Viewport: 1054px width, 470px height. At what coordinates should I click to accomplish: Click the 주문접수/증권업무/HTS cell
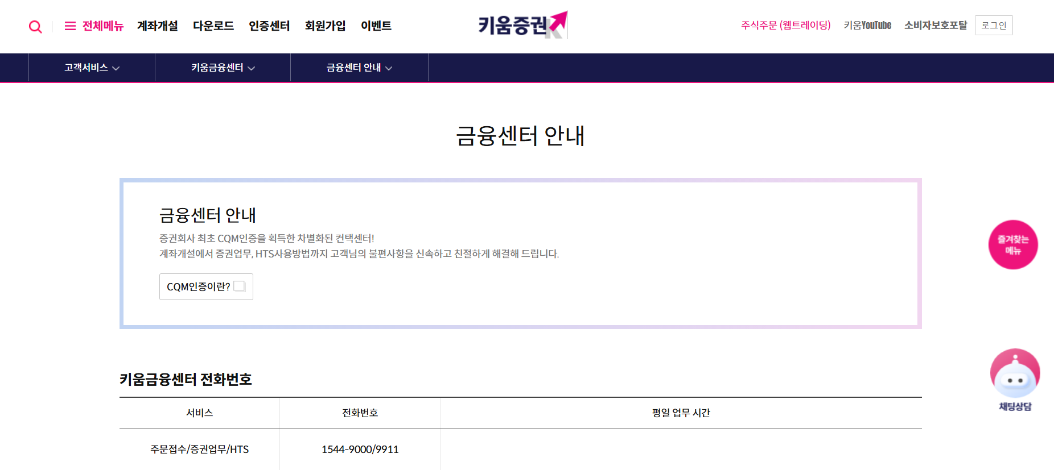coord(200,449)
